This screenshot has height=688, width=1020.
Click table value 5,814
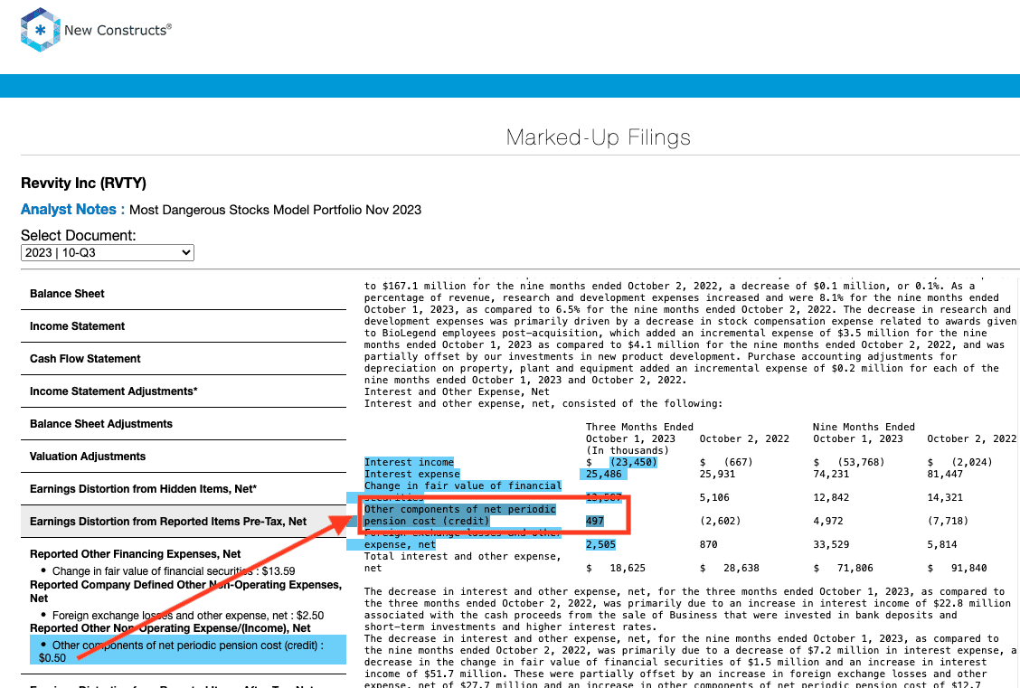(x=942, y=544)
